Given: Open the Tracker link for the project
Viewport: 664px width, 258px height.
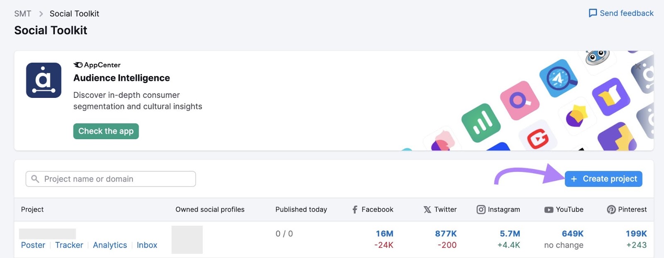Looking at the screenshot, I should click(x=69, y=245).
